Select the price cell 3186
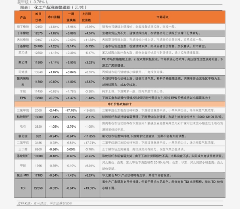 click(38, 143)
